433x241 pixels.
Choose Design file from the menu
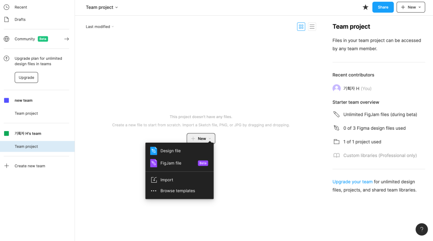179,151
